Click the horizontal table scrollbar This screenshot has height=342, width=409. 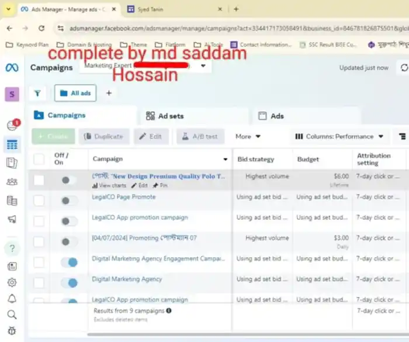[x=248, y=334]
